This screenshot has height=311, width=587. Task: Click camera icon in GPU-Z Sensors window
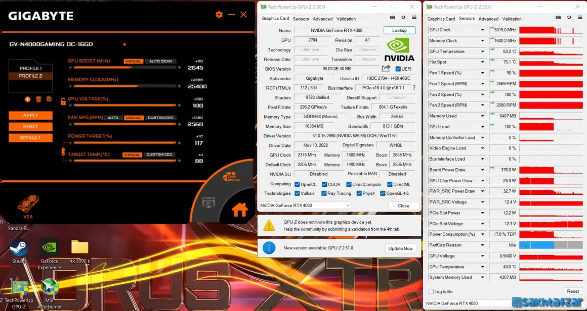(558, 18)
